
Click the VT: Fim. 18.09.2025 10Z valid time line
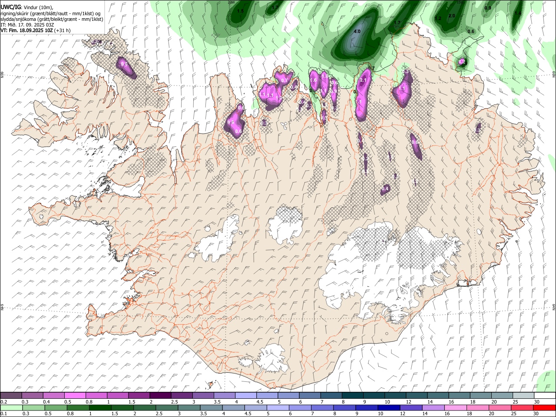27,30
